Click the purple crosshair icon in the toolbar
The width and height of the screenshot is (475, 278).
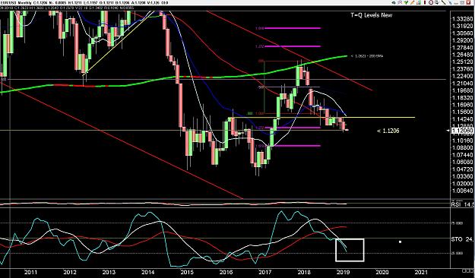pos(400,2)
